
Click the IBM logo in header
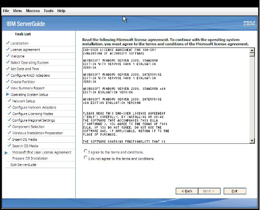tap(249, 24)
